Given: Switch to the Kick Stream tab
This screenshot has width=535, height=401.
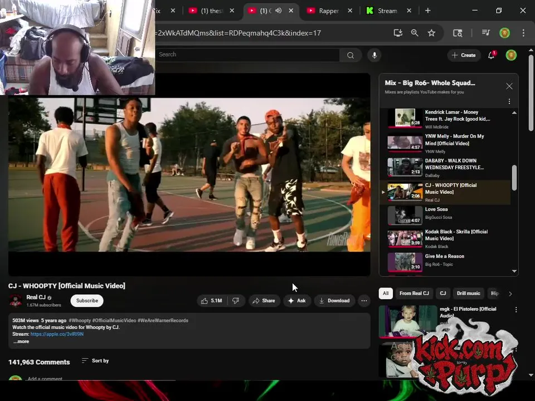Looking at the screenshot, I should point(387,11).
